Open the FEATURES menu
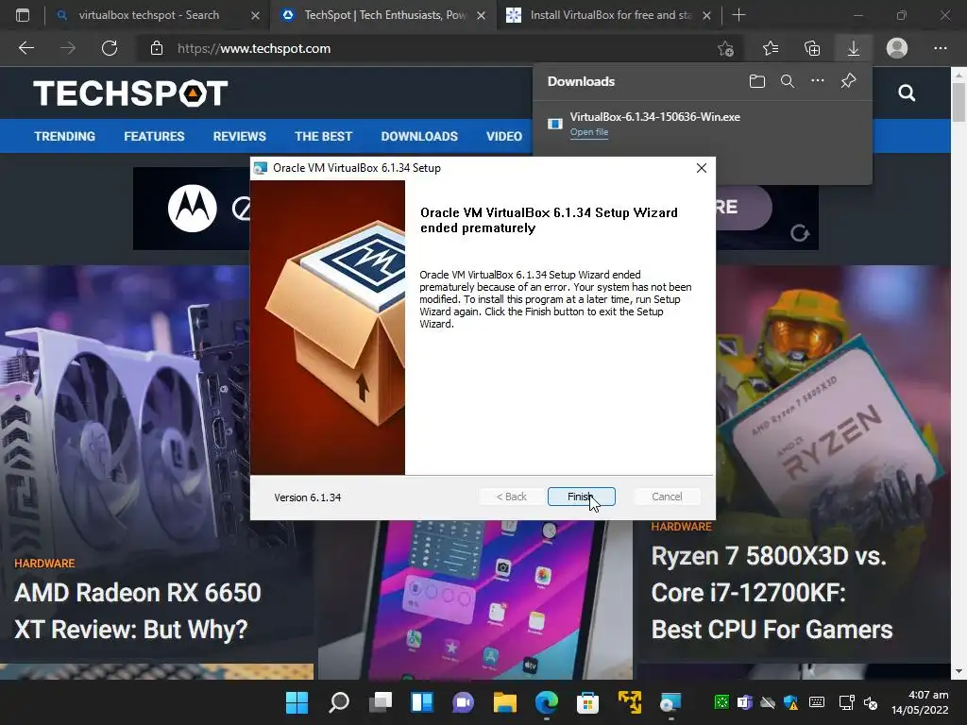967x725 pixels. pos(154,136)
